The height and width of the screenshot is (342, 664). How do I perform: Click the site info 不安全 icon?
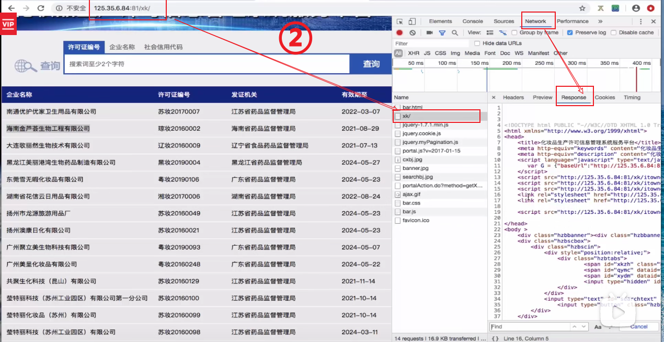click(71, 8)
